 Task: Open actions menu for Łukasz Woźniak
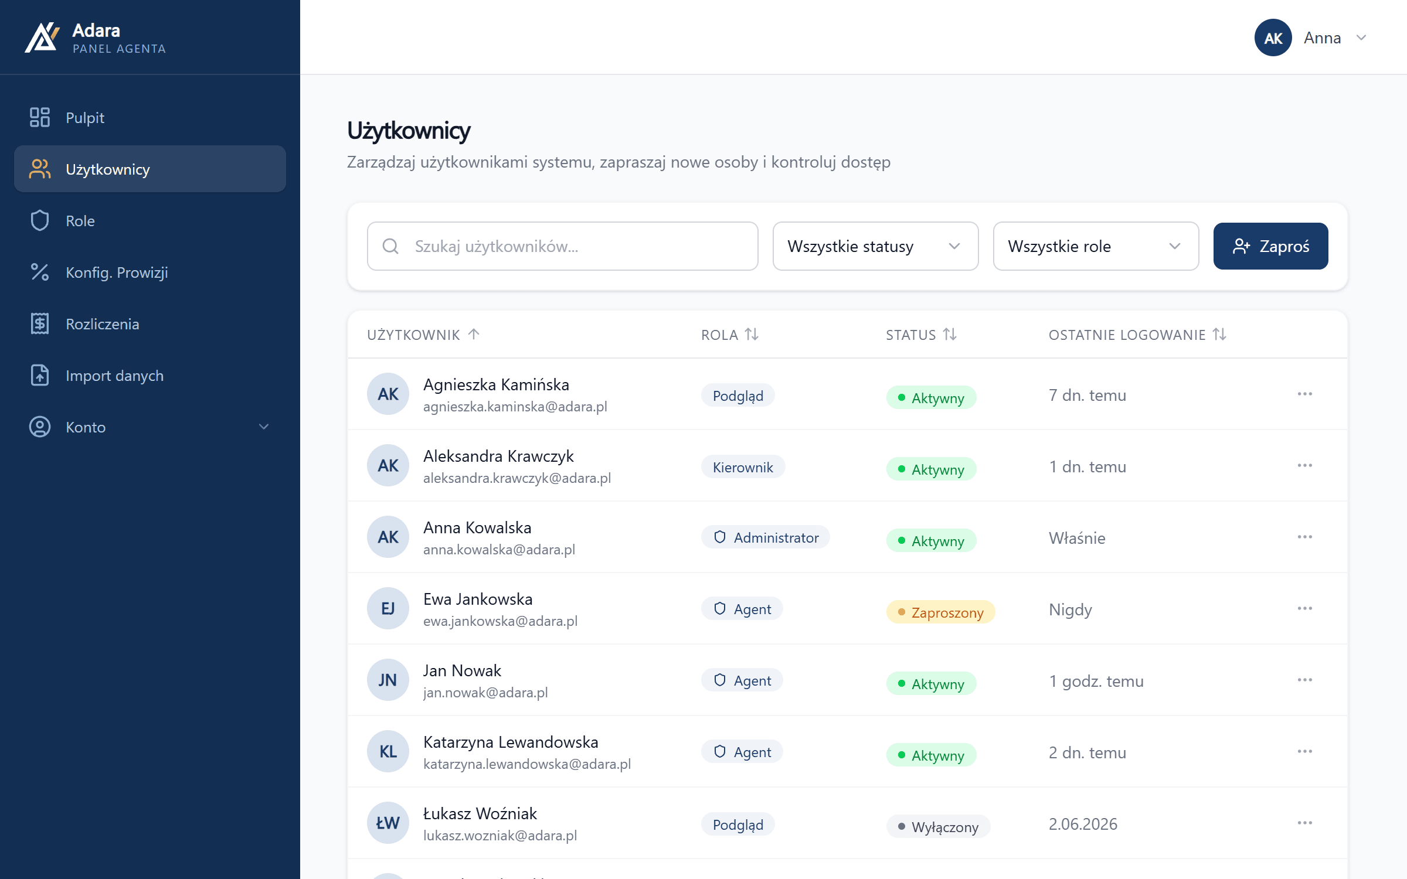(1305, 823)
